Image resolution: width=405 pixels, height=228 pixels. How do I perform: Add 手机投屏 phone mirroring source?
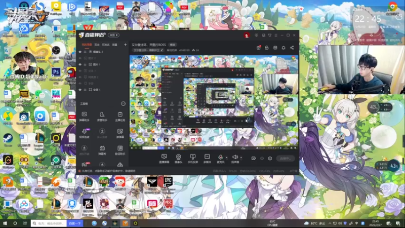click(x=193, y=159)
